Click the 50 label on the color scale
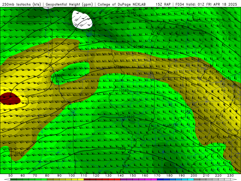Image resolution: width=241 pixels, height=181 pixels. (11, 176)
